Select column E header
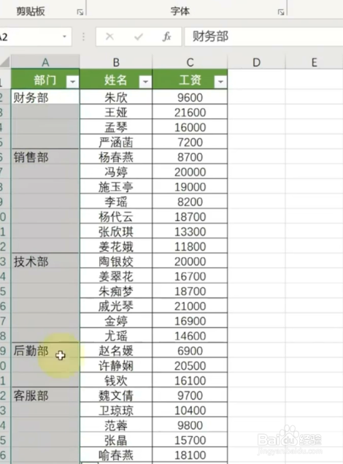Screen dimensions: 343x464 point(315,62)
